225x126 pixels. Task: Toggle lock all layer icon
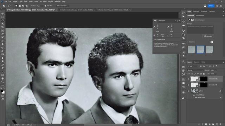point(204,74)
